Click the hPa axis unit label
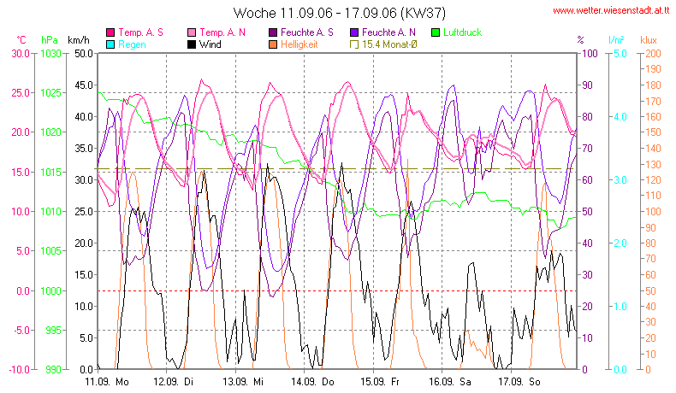Viewport: 676px width, 393px height. [x=50, y=40]
